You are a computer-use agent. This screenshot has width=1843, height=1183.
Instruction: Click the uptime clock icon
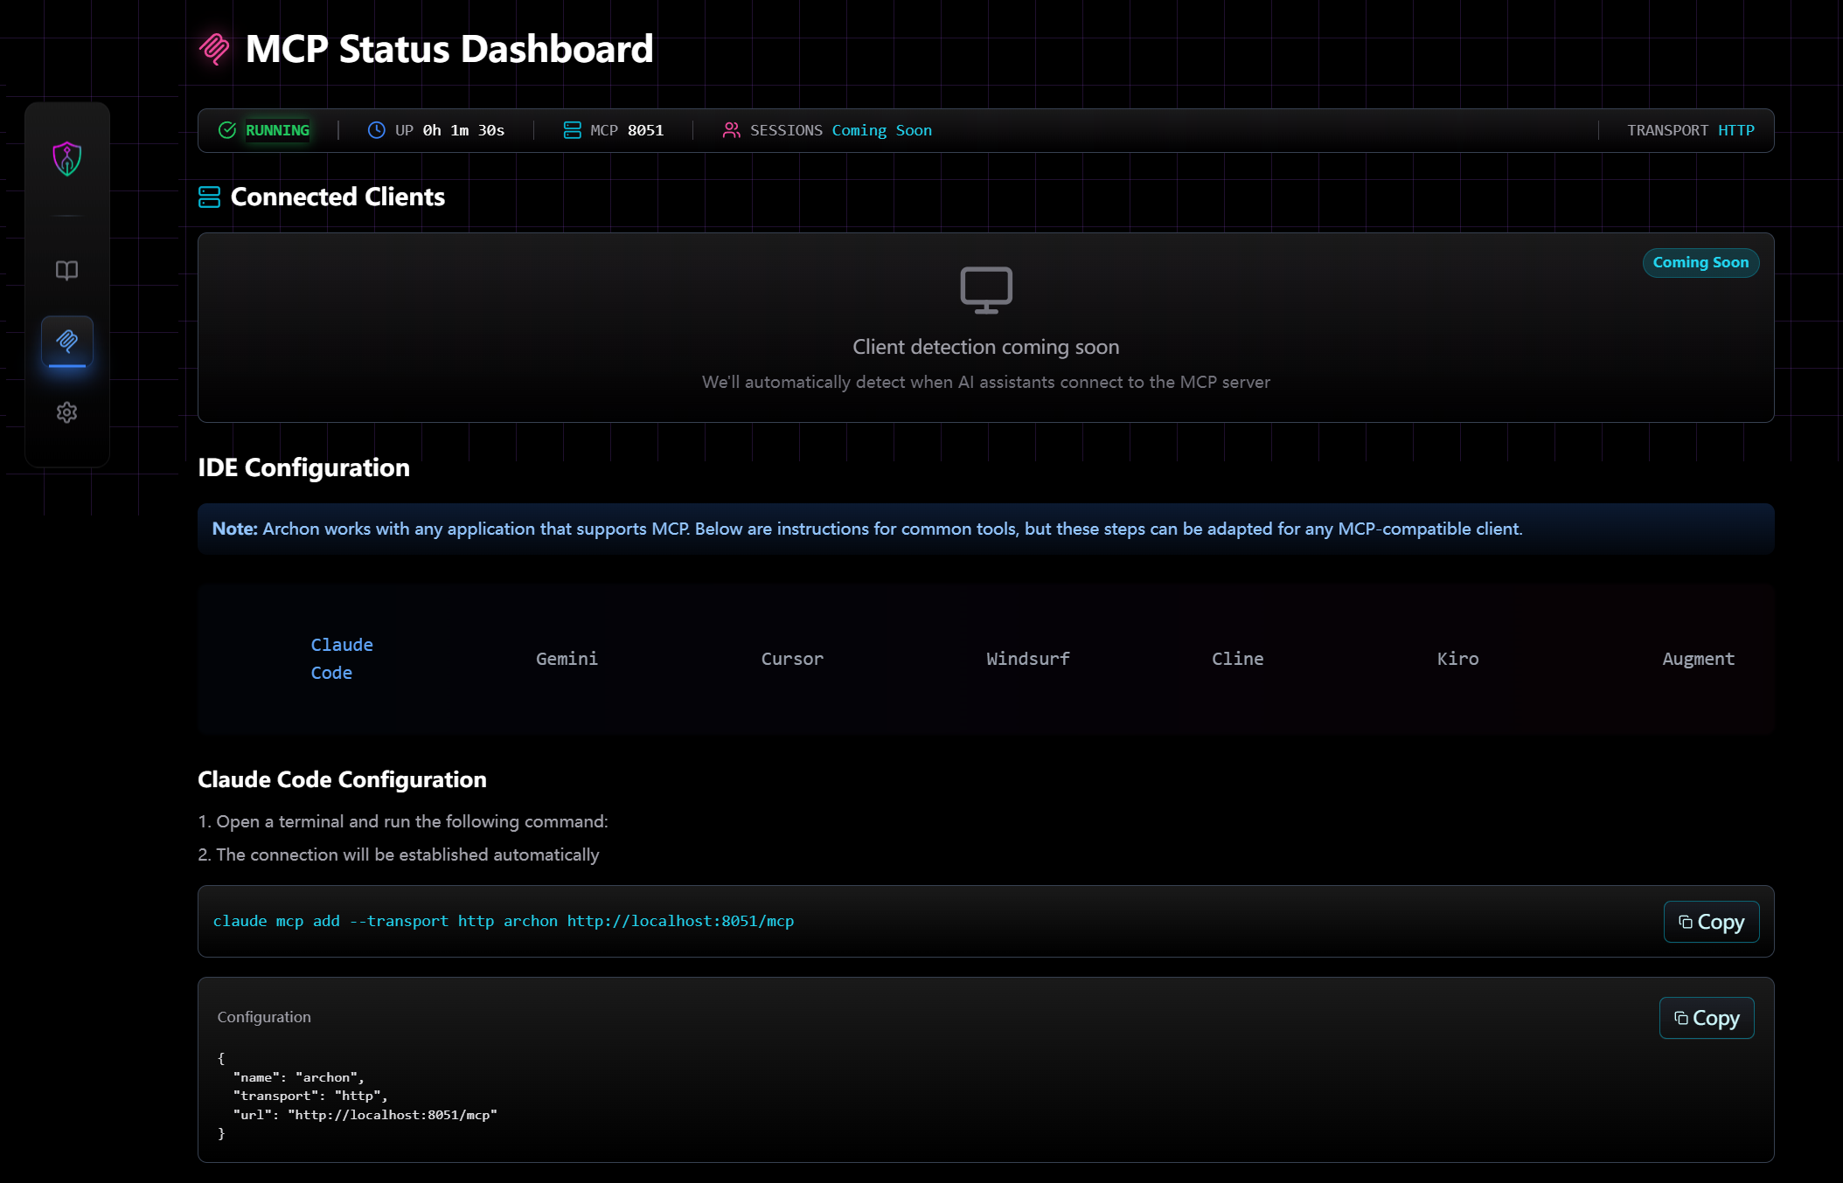376,130
